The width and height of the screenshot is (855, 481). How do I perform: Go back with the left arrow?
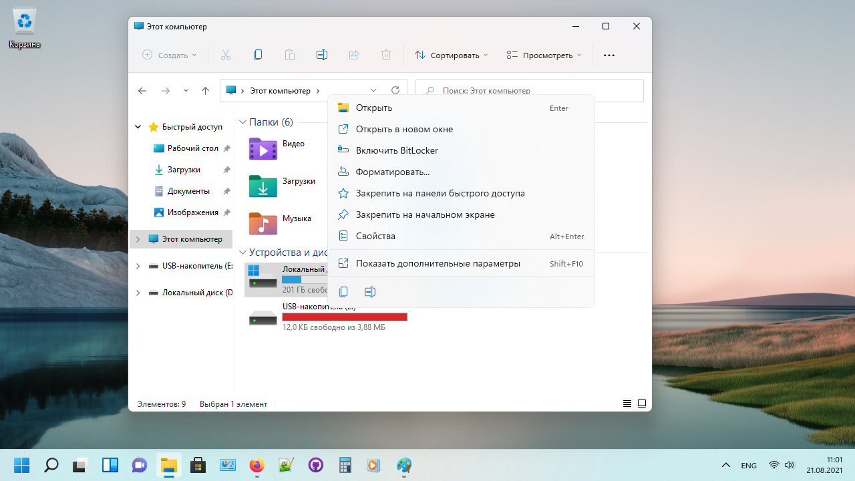coord(142,91)
